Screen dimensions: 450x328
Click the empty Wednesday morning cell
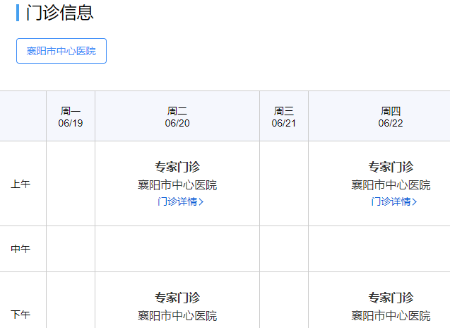tap(284, 184)
